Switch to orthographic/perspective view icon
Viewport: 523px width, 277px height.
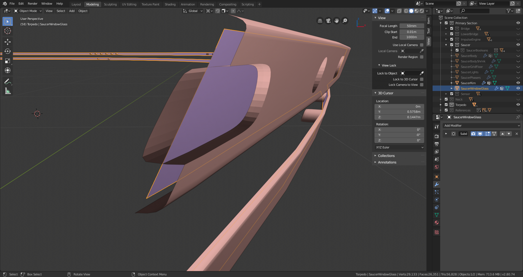tap(320, 21)
